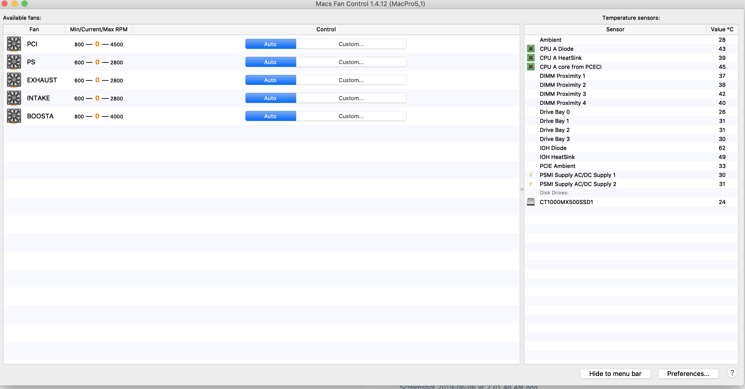
Task: Click Hide to menu bar button
Action: (x=615, y=374)
